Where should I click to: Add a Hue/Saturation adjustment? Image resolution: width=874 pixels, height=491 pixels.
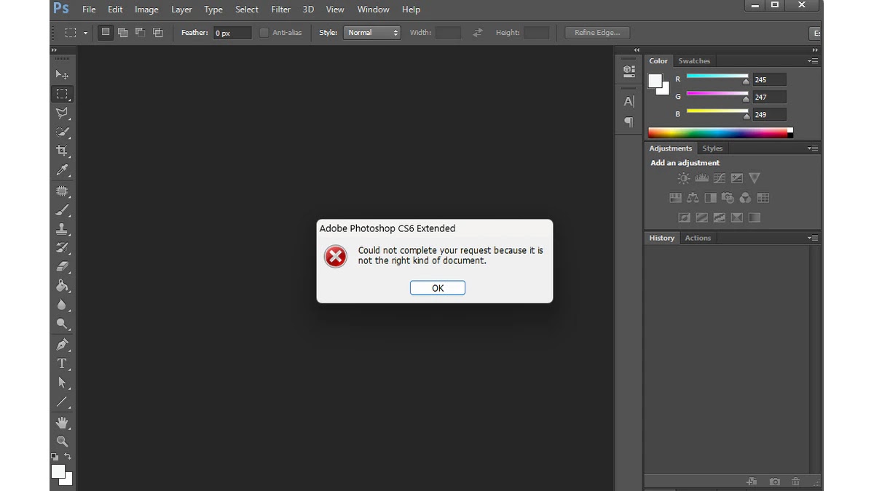pos(675,198)
